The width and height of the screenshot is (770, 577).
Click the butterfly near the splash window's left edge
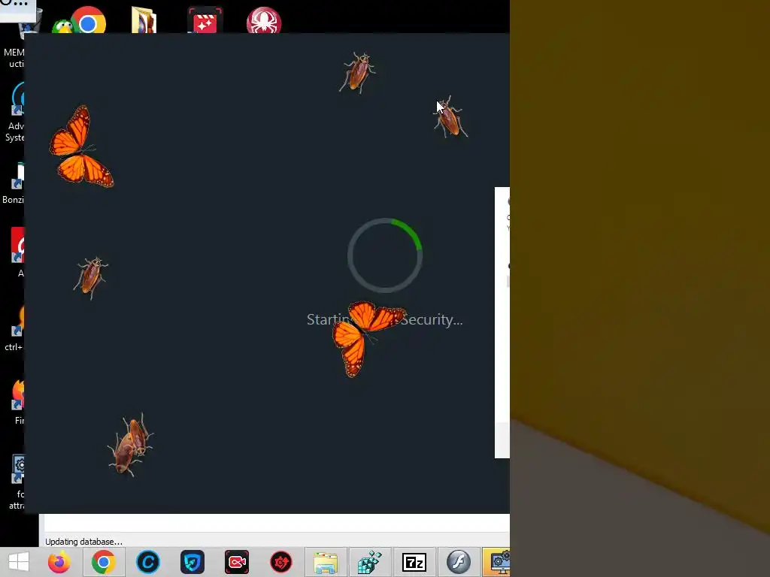click(x=81, y=147)
